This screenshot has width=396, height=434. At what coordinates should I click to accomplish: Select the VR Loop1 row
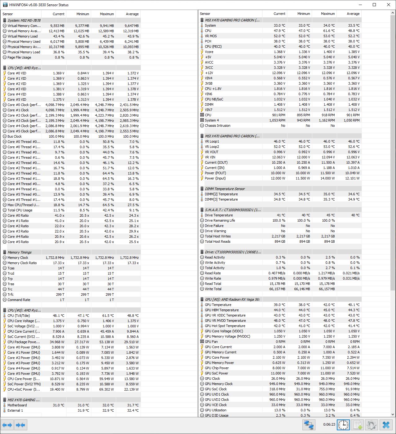coord(280,141)
